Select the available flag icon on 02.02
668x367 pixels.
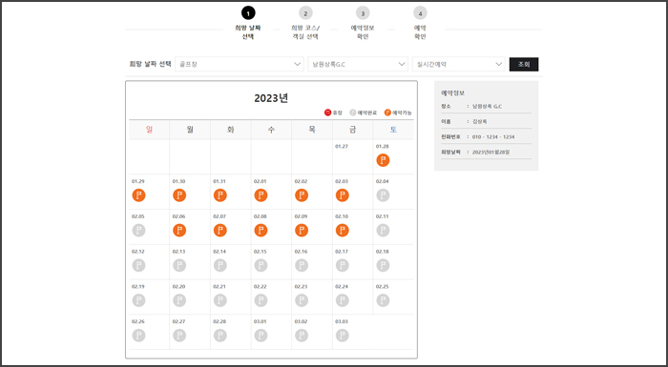click(302, 195)
